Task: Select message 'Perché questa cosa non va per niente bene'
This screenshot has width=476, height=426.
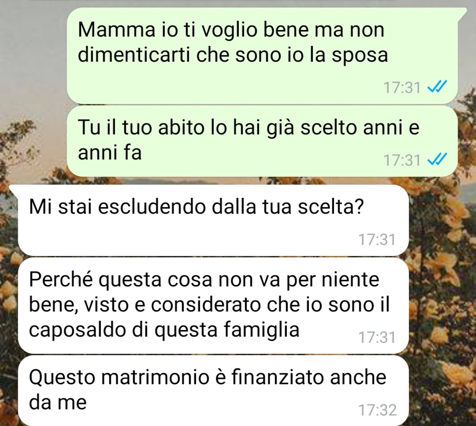Action: (x=213, y=306)
